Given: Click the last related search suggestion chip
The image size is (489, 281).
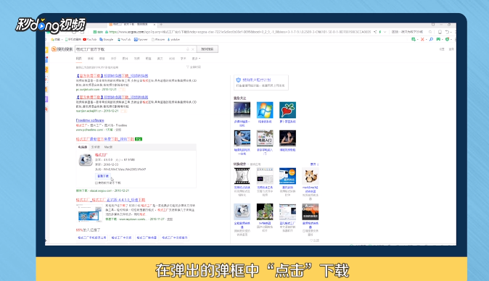Looking at the screenshot, I should (x=175, y=238).
